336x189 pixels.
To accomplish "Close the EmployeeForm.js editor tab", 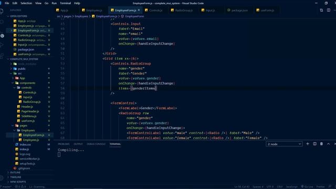I will [139, 10].
